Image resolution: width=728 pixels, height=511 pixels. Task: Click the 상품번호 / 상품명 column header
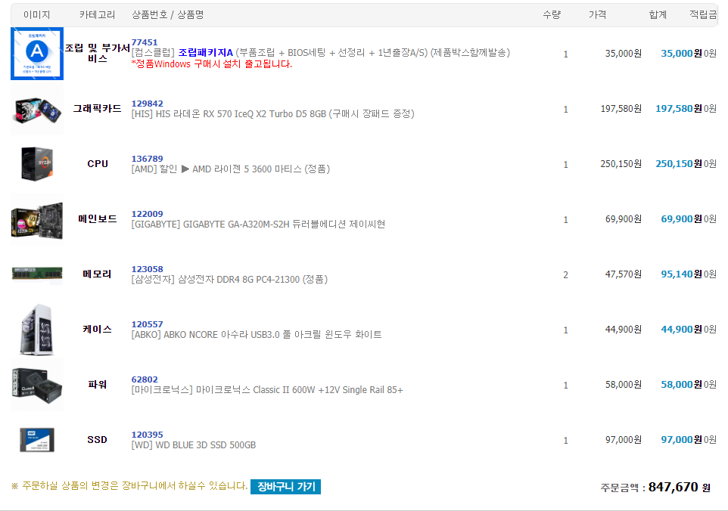point(167,15)
